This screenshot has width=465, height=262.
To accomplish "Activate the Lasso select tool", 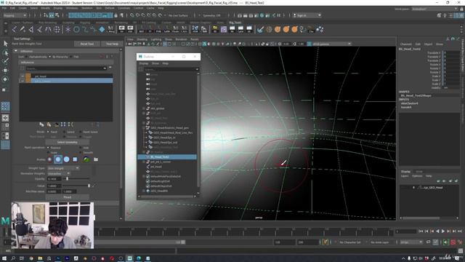I will [5, 53].
